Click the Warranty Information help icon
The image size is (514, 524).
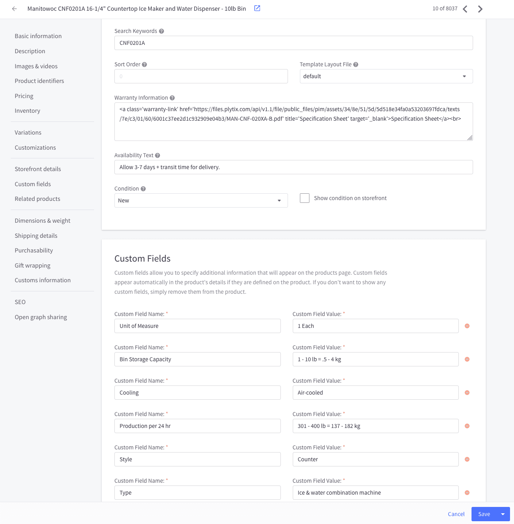(x=172, y=97)
